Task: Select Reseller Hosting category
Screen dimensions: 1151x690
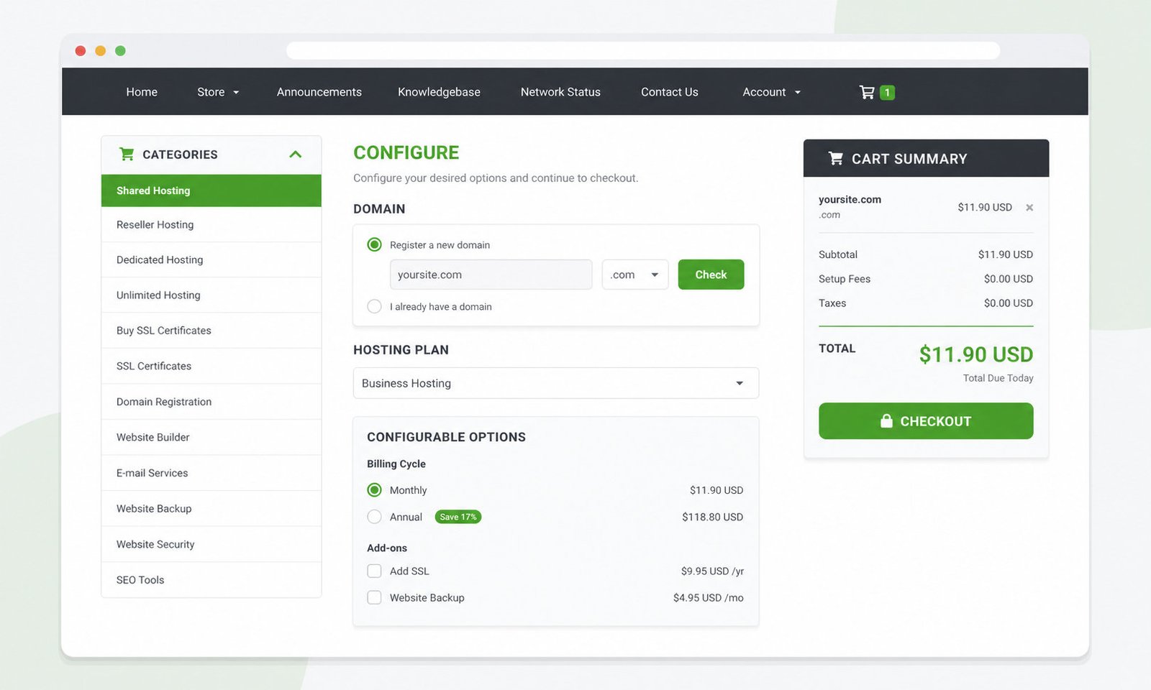Action: coord(211,224)
